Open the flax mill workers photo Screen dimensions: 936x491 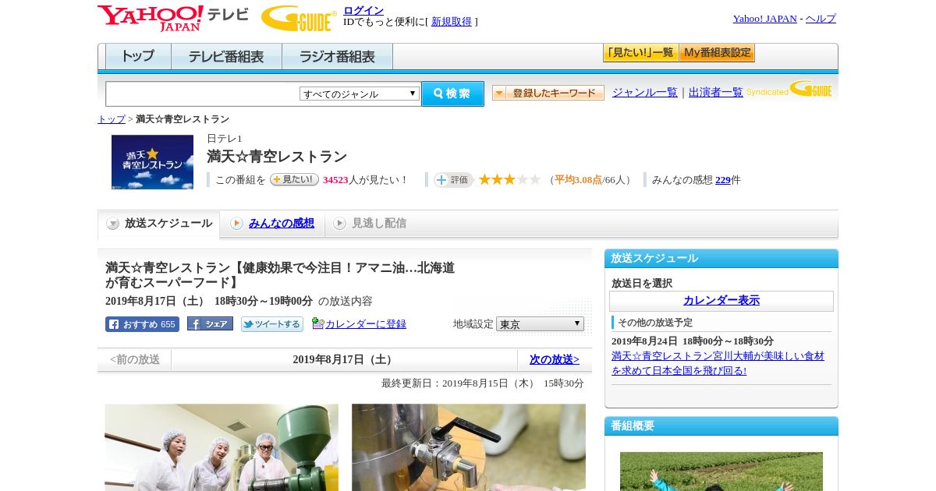(x=222, y=447)
